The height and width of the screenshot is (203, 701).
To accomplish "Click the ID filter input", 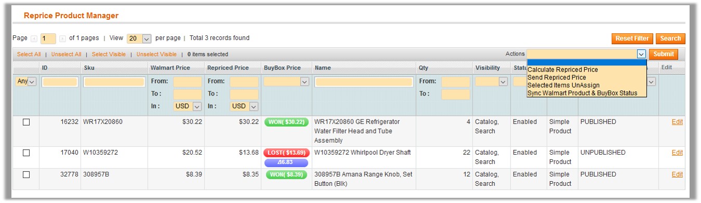I will [60, 82].
